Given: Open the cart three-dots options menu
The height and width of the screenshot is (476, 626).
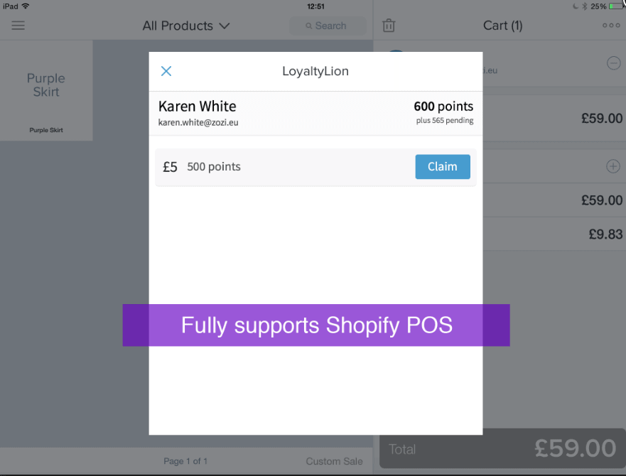Looking at the screenshot, I should 611,26.
